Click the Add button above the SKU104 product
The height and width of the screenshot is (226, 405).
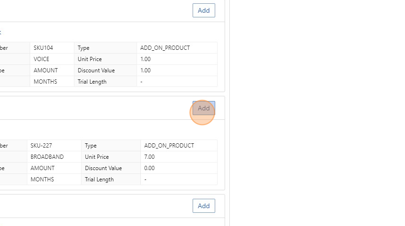pyautogui.click(x=203, y=10)
